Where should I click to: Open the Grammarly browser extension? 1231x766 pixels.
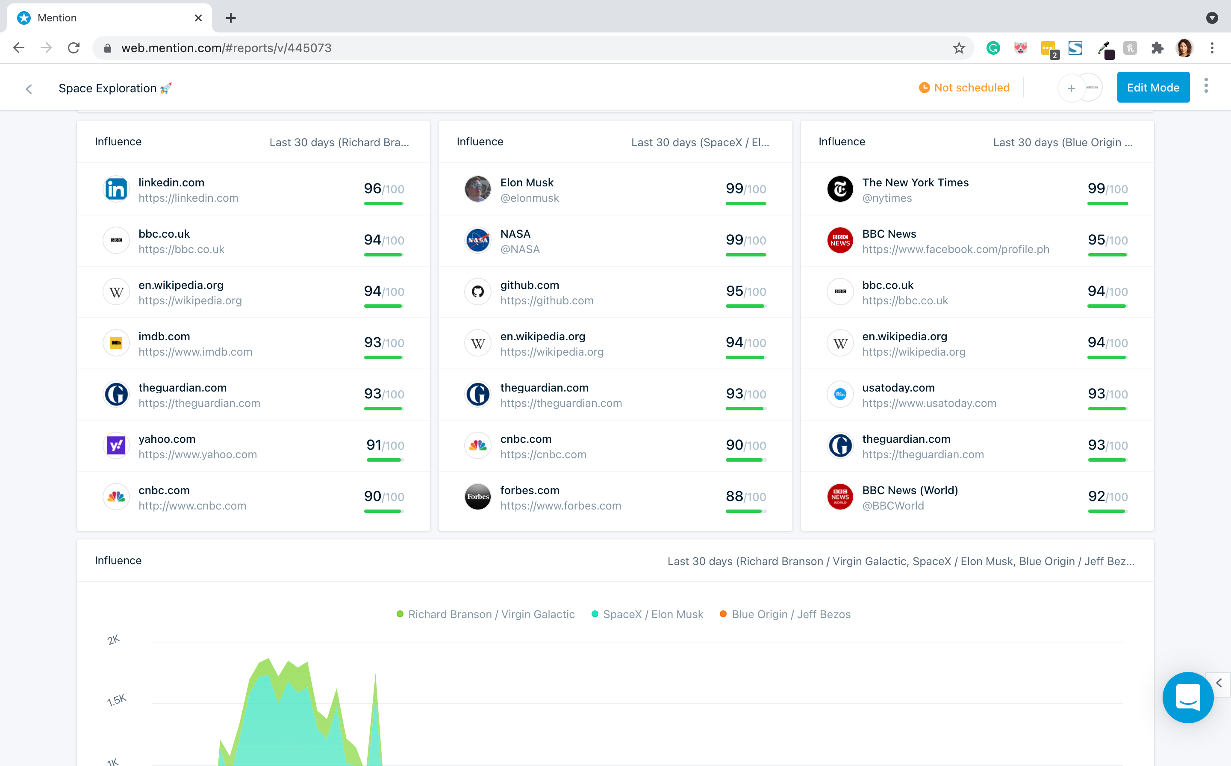click(993, 48)
